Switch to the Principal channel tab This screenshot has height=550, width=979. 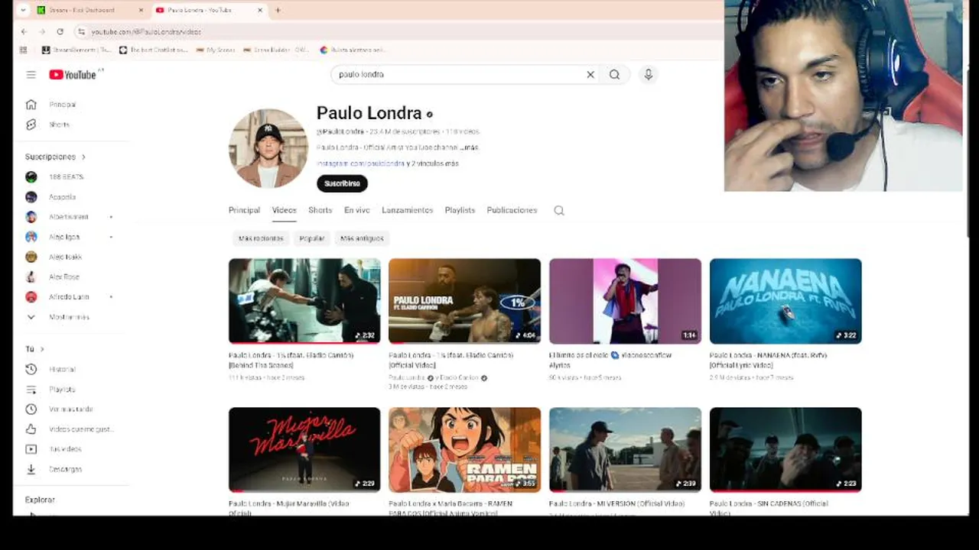pyautogui.click(x=244, y=210)
